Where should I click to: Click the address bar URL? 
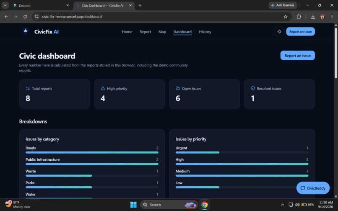click(72, 17)
